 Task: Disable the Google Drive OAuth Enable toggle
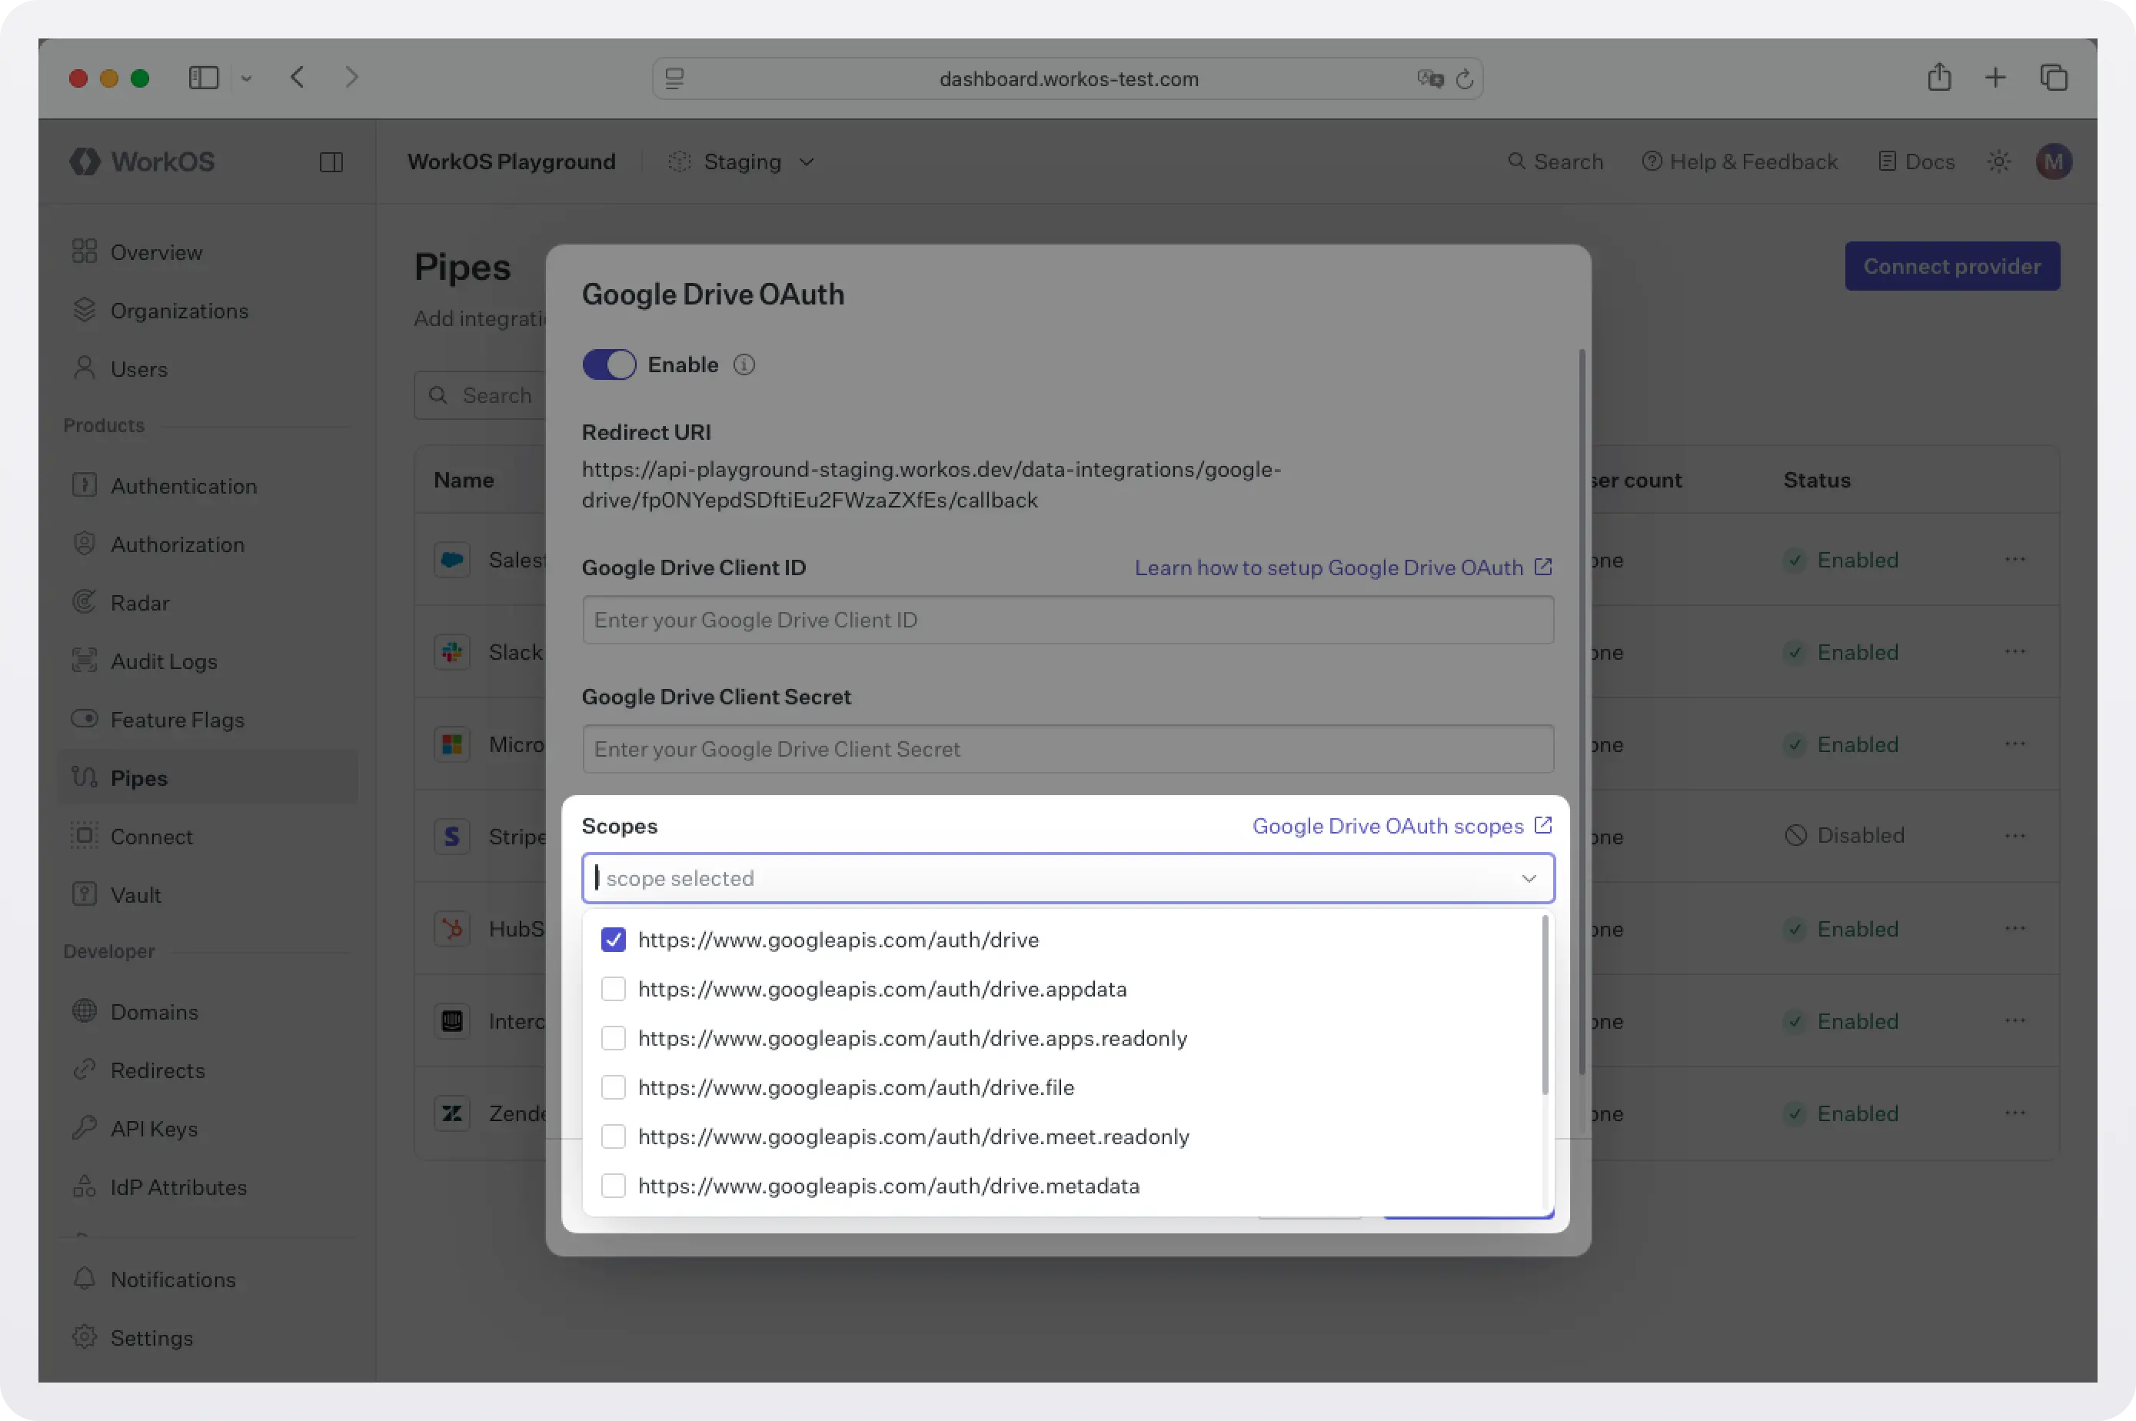click(609, 364)
